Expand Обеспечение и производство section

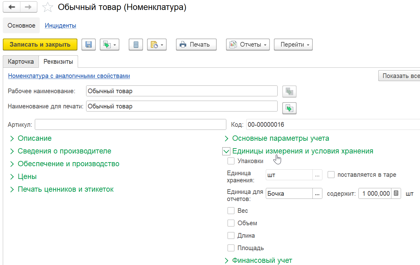(x=68, y=164)
